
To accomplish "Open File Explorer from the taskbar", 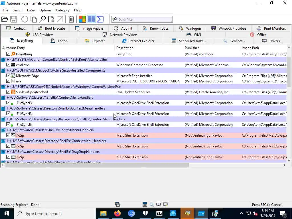I will [x=103, y=213].
